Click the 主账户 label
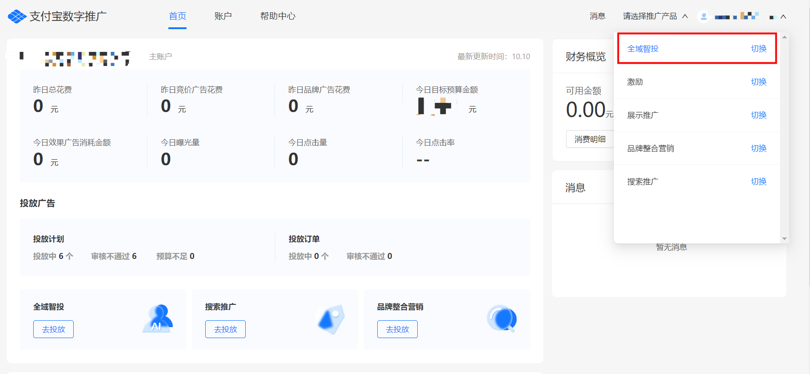This screenshot has width=810, height=374. pyautogui.click(x=161, y=56)
